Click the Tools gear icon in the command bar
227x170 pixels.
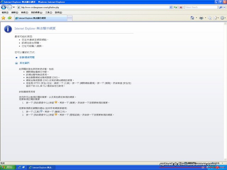tap(222, 18)
